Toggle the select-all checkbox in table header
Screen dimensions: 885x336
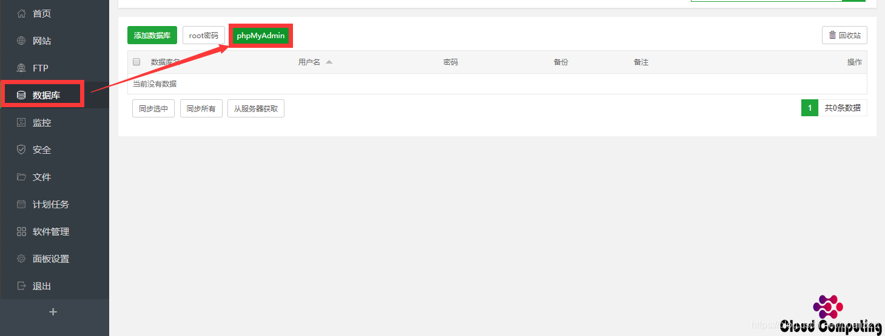[x=136, y=62]
